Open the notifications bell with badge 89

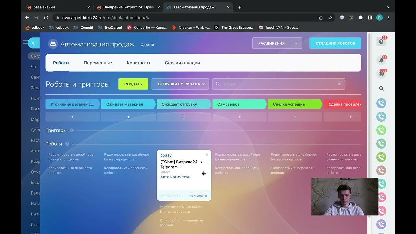pos(381,60)
